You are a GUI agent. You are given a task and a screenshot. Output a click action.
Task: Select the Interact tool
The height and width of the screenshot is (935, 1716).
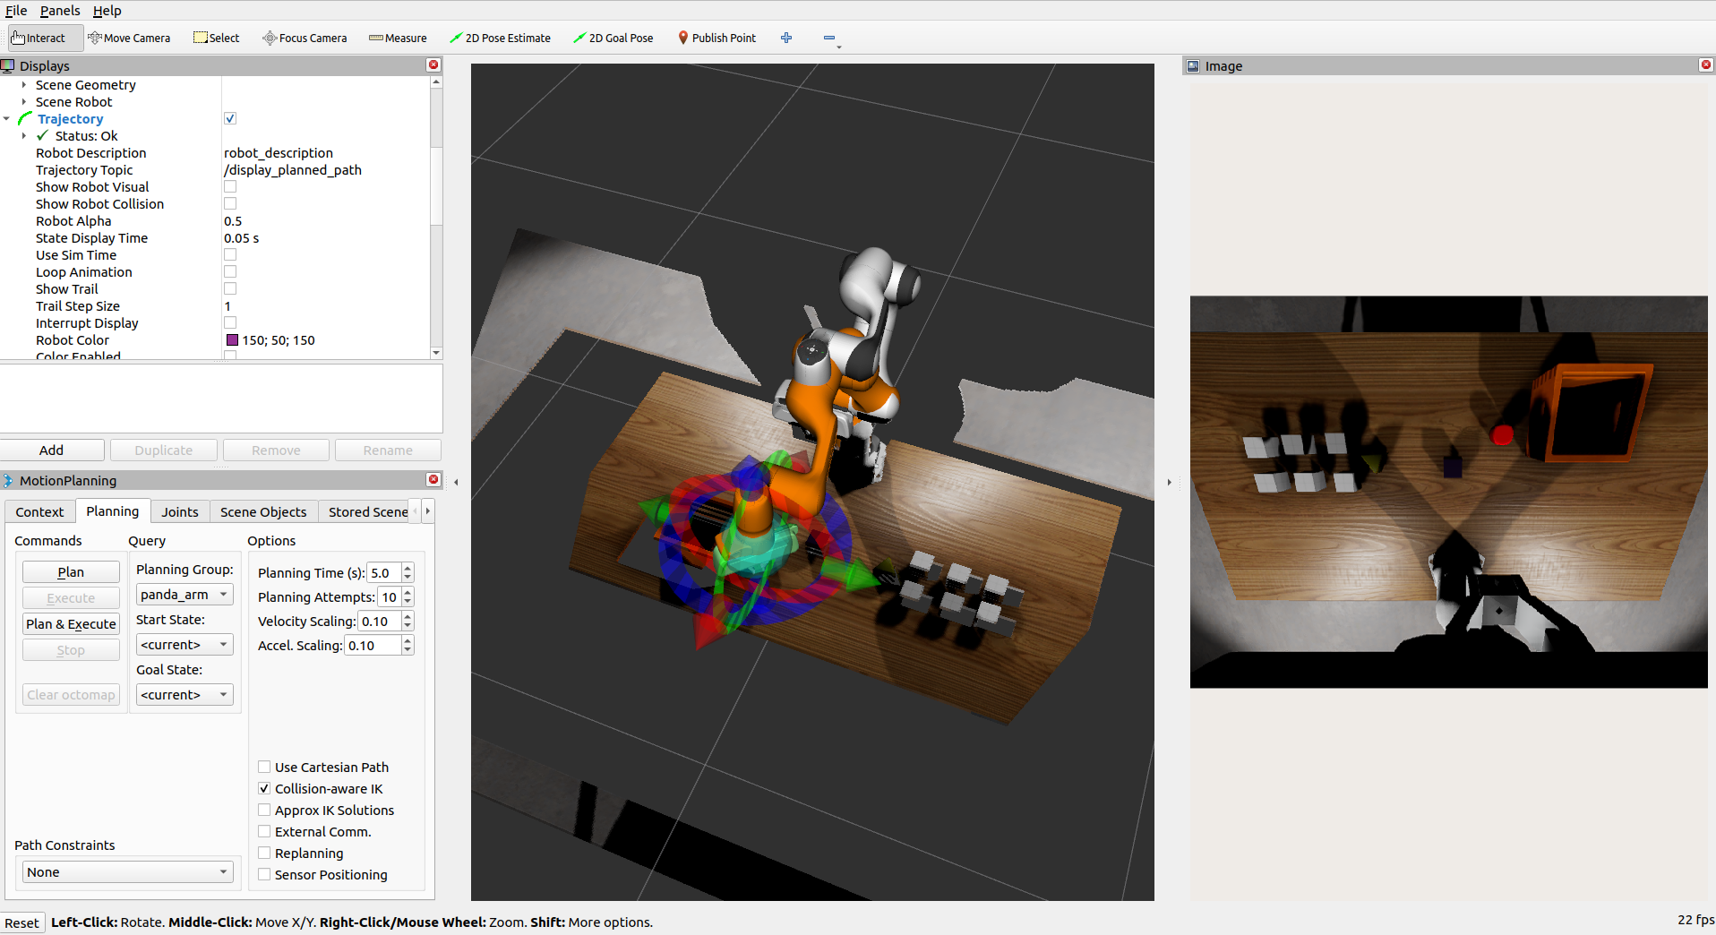(39, 38)
